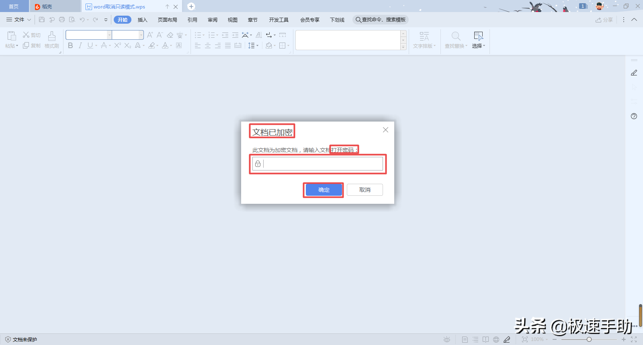This screenshot has height=345, width=643.
Task: Open the 页面布局 (Page Layout) tab
Action: pyautogui.click(x=167, y=20)
